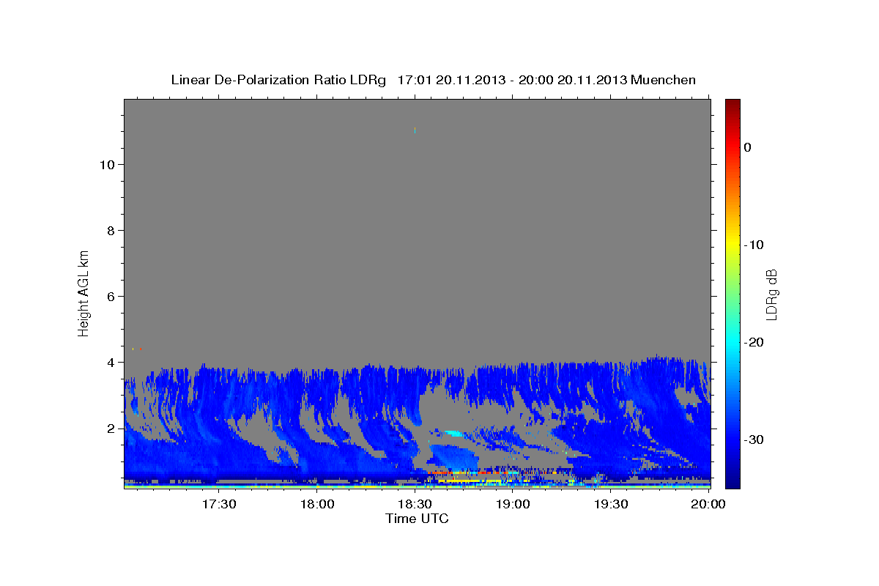879x586 pixels.
Task: Click the plot title 'Linear De-Polarization Ratio LDRg'
Action: [x=278, y=80]
